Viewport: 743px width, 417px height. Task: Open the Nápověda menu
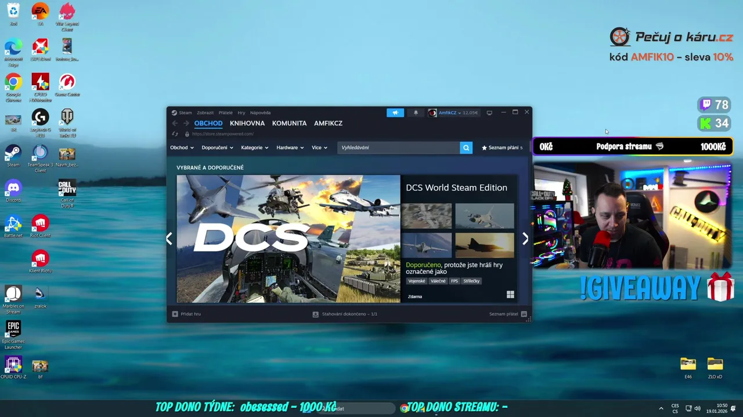click(x=261, y=113)
